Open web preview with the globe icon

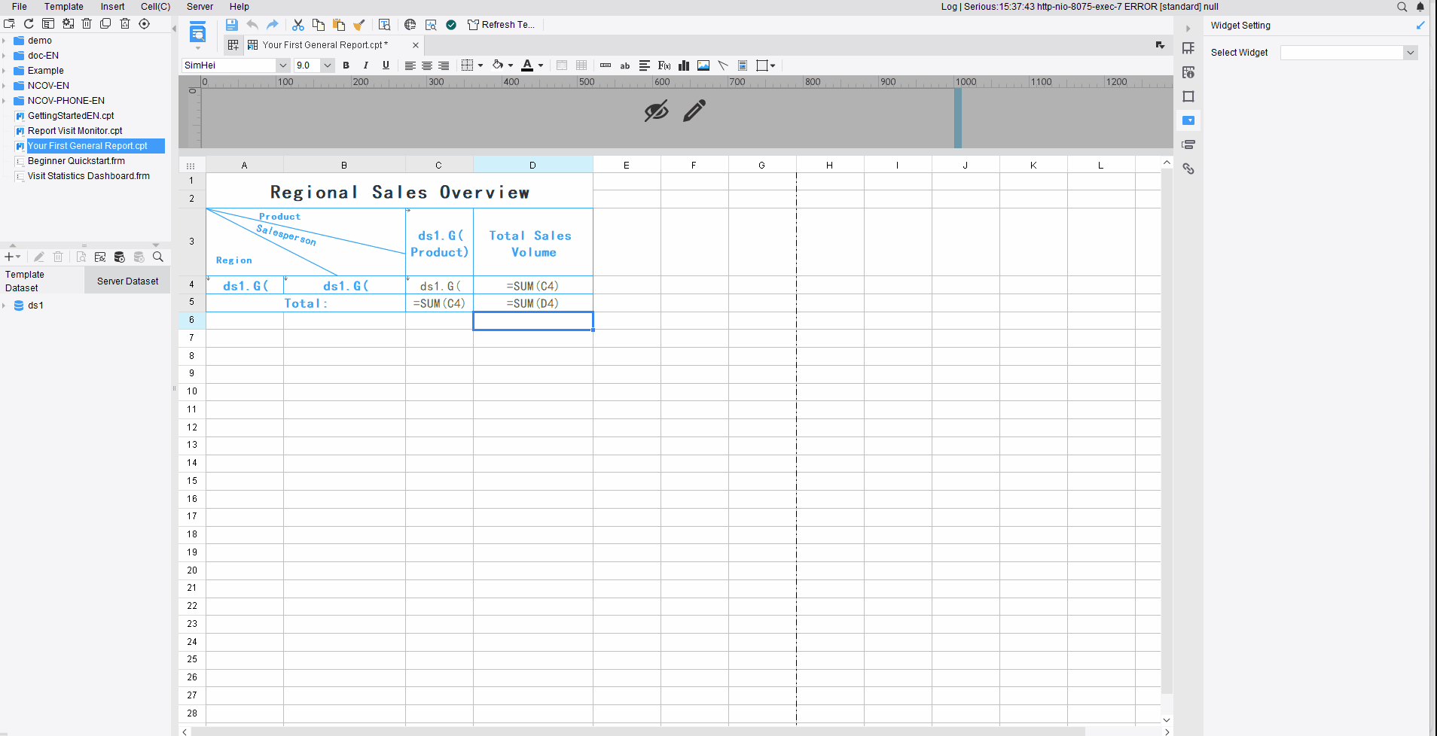click(x=410, y=25)
